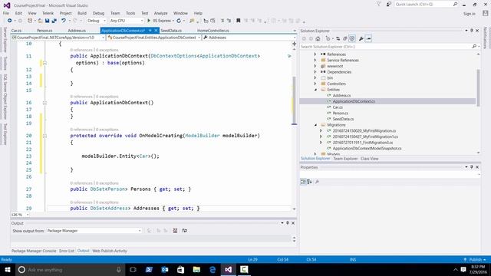Open the Any CPU platform dropdown

pyautogui.click(x=127, y=21)
